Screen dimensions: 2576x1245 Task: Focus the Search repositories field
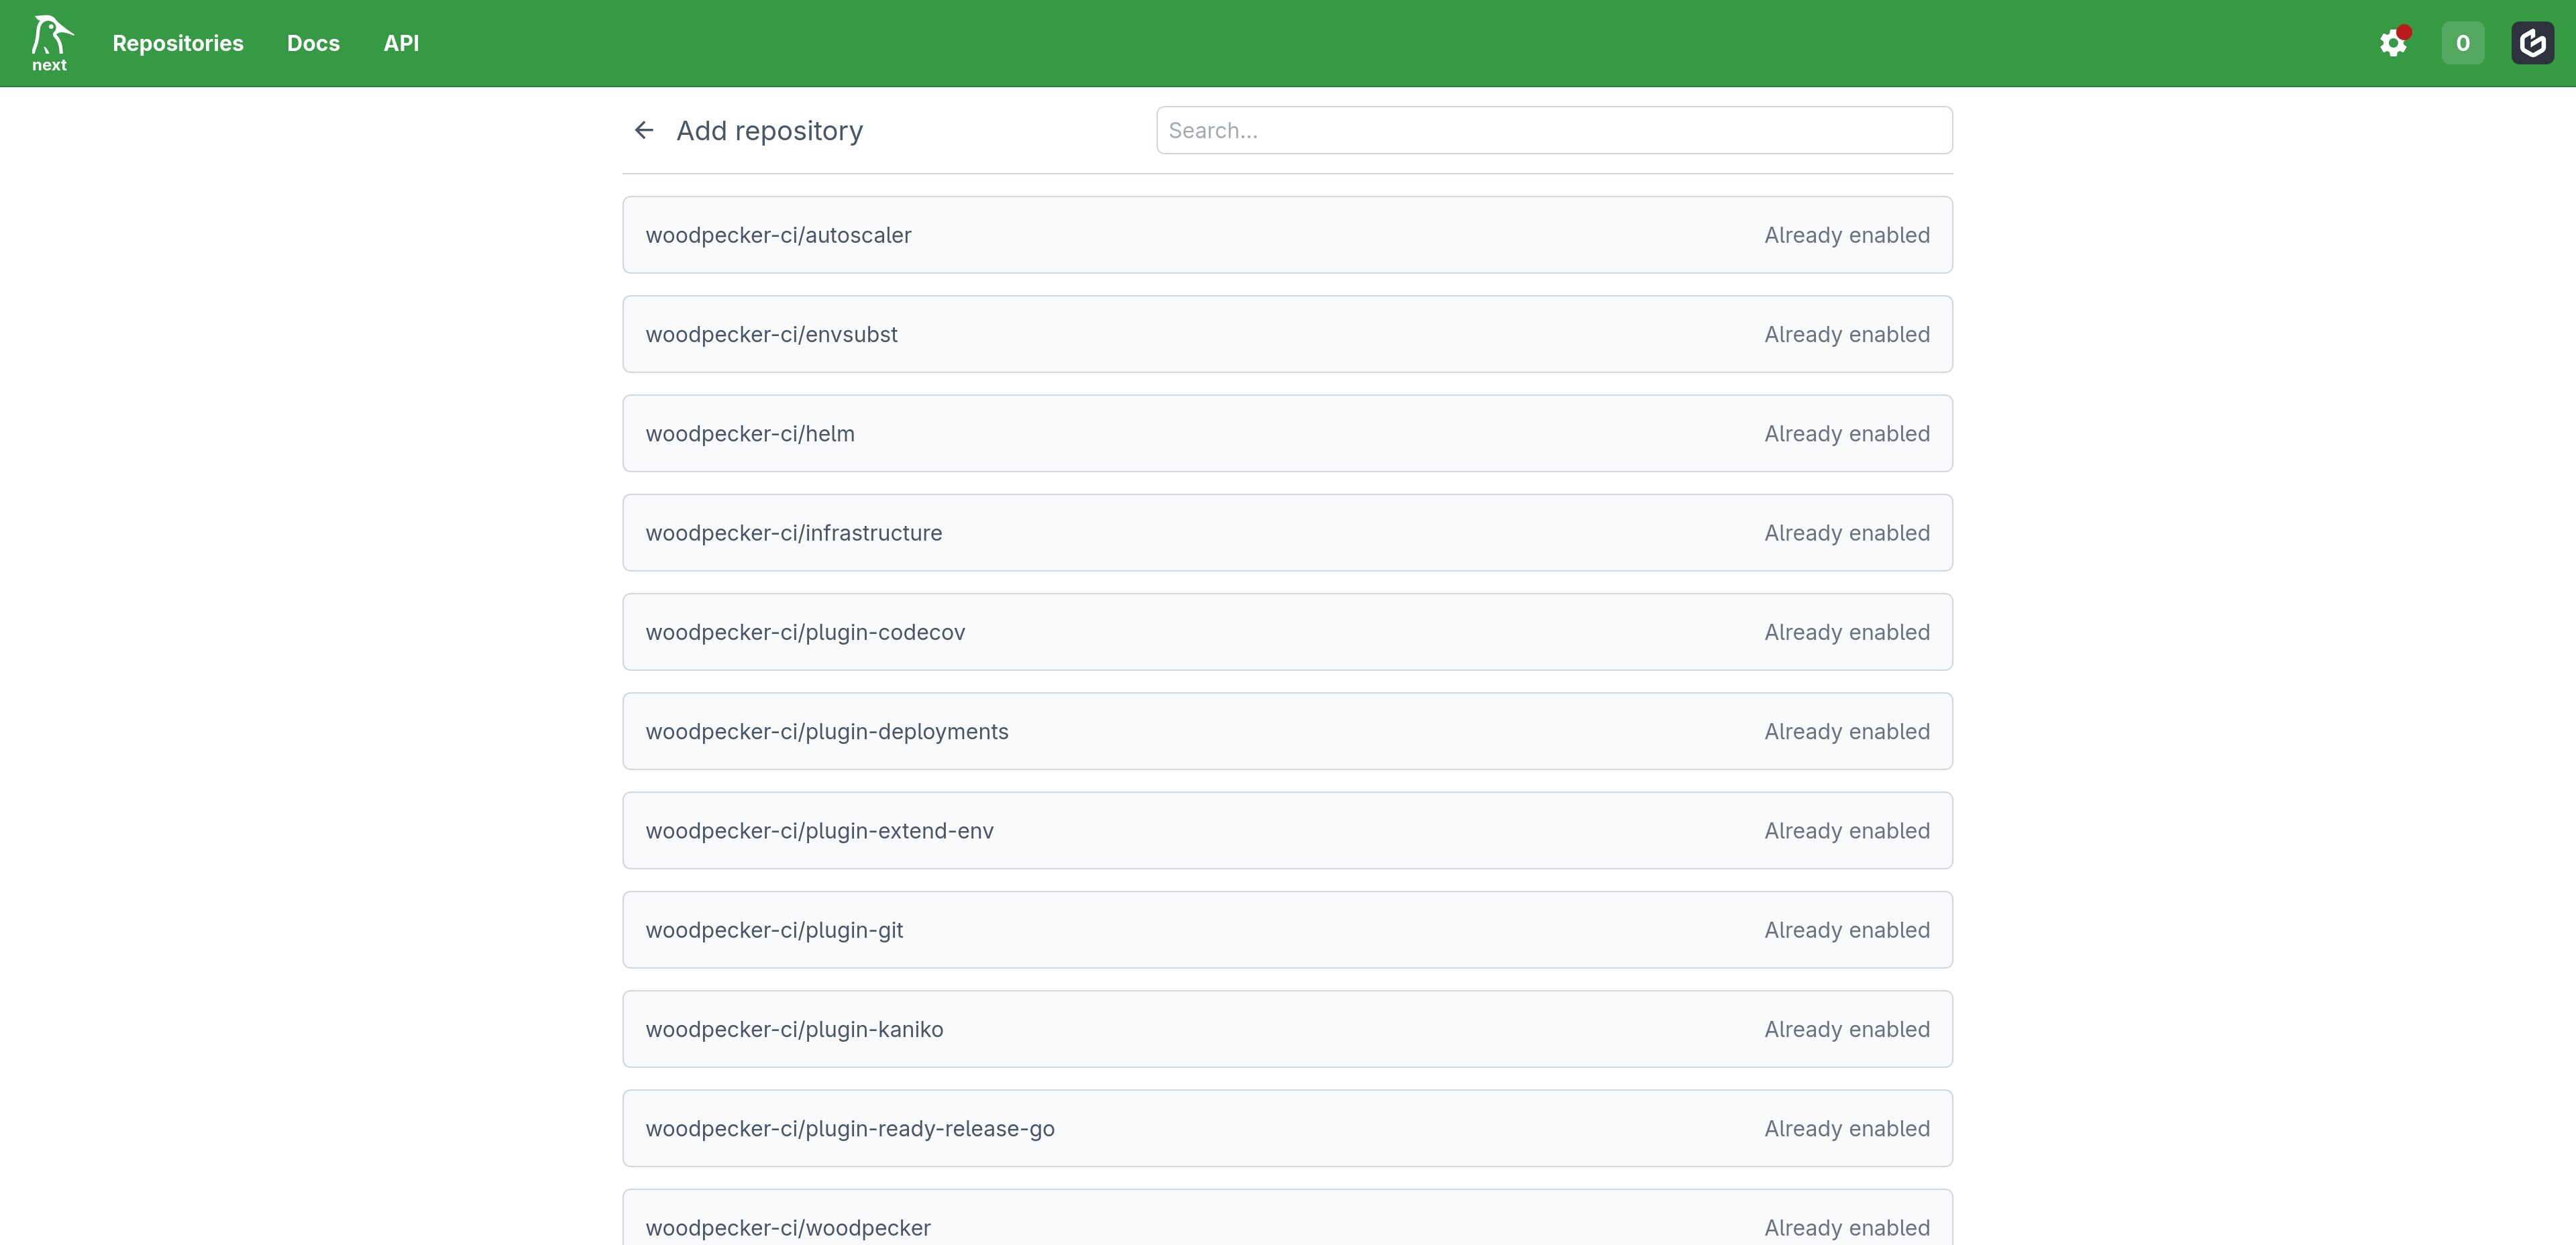point(1554,130)
